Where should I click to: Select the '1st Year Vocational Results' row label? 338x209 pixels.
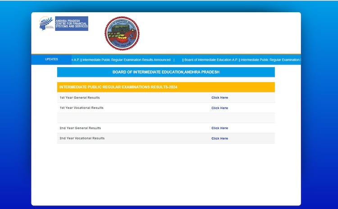pos(82,108)
